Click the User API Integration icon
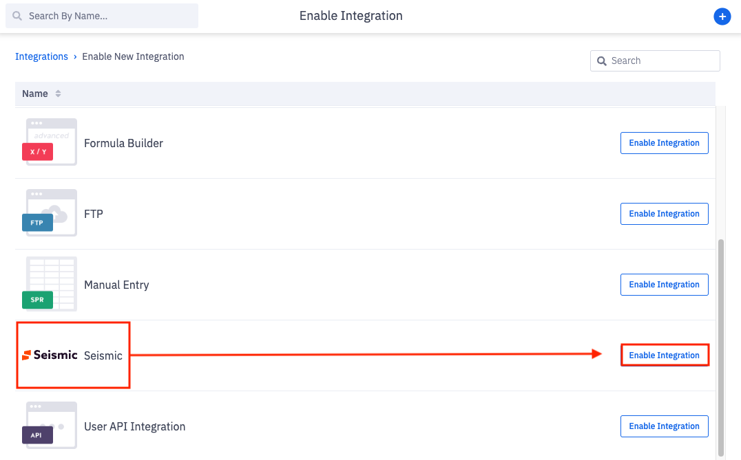This screenshot has width=741, height=460. click(x=50, y=426)
